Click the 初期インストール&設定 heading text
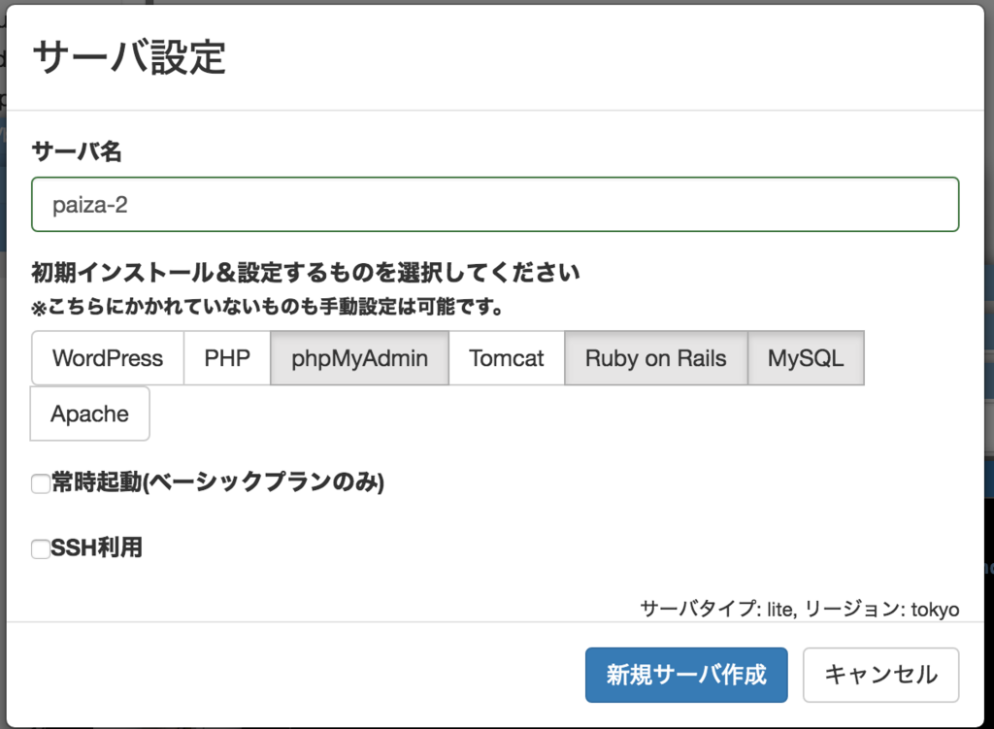Viewport: 994px width, 729px height. tap(306, 273)
